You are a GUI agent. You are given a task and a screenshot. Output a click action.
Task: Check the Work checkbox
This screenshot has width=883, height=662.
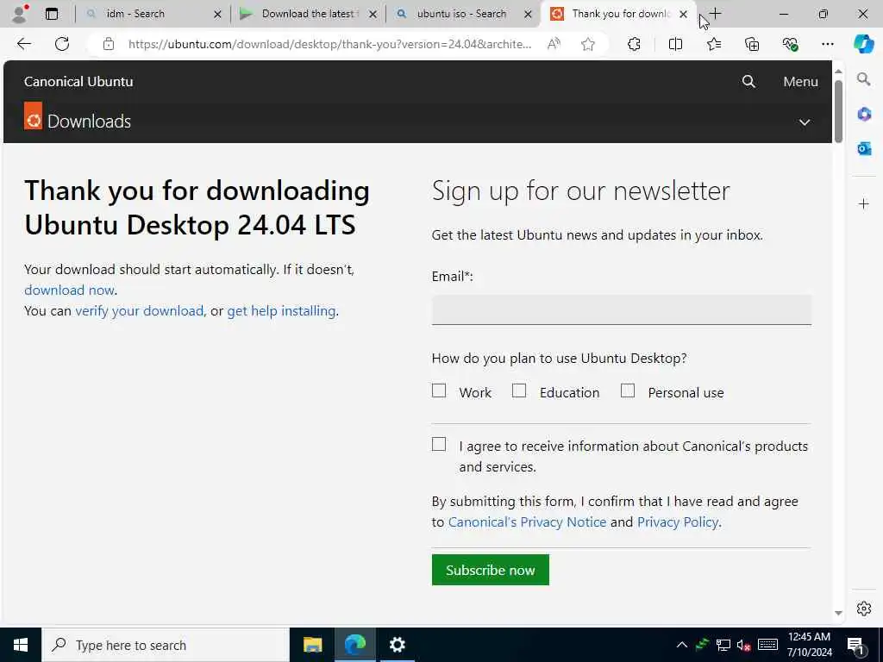pos(439,390)
